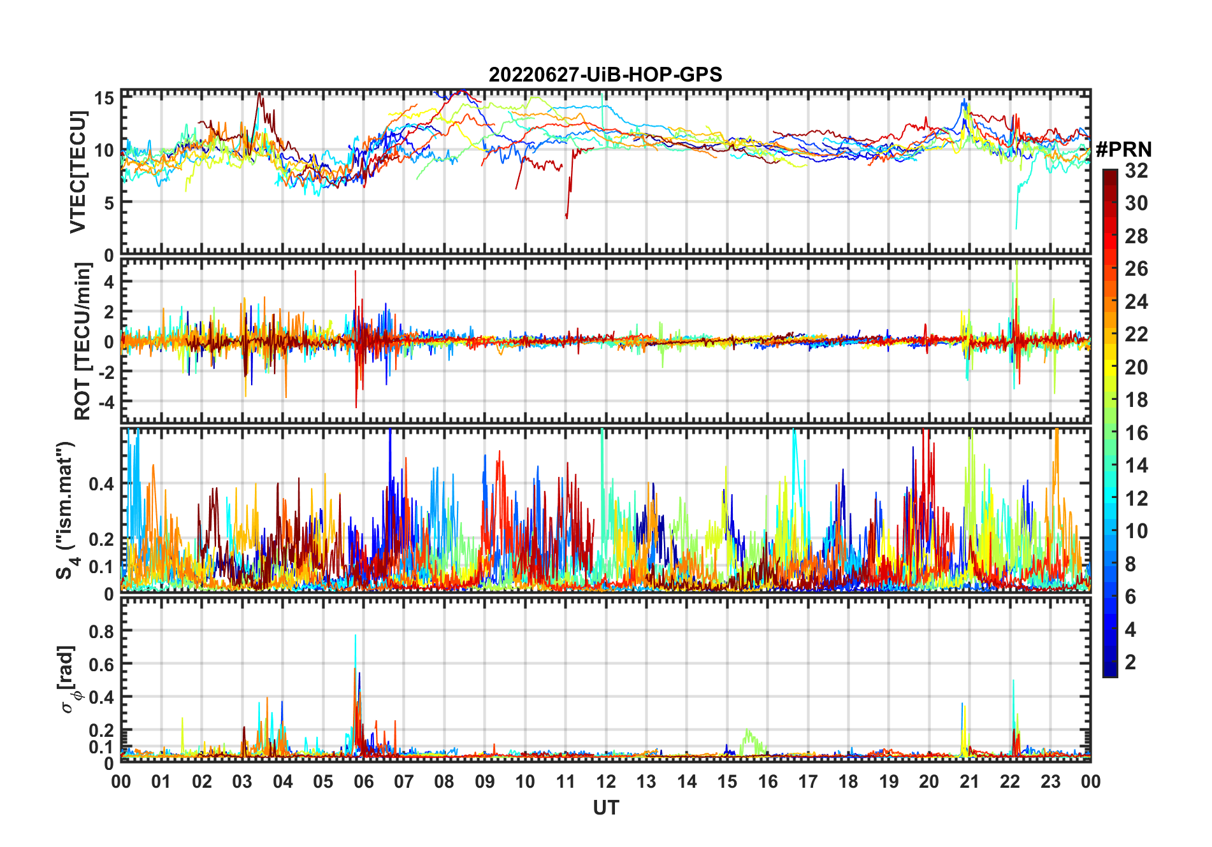This screenshot has width=1212, height=847.
Task: Select the #PRN colorbar title
Action: (1123, 150)
